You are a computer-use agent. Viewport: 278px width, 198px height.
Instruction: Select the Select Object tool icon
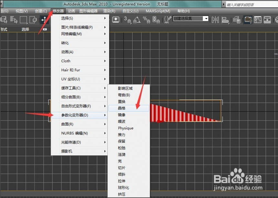tap(4, 19)
